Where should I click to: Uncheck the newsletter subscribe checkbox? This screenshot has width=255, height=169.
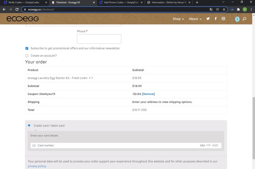pos(27,49)
